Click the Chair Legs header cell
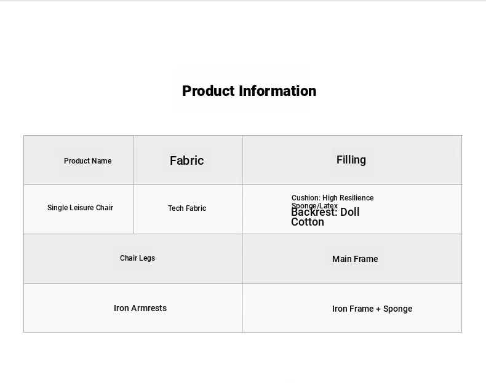The width and height of the screenshot is (486, 383). [133, 259]
